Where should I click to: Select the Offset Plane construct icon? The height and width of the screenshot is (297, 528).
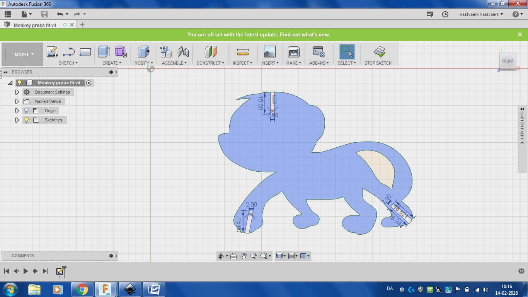pyautogui.click(x=210, y=51)
